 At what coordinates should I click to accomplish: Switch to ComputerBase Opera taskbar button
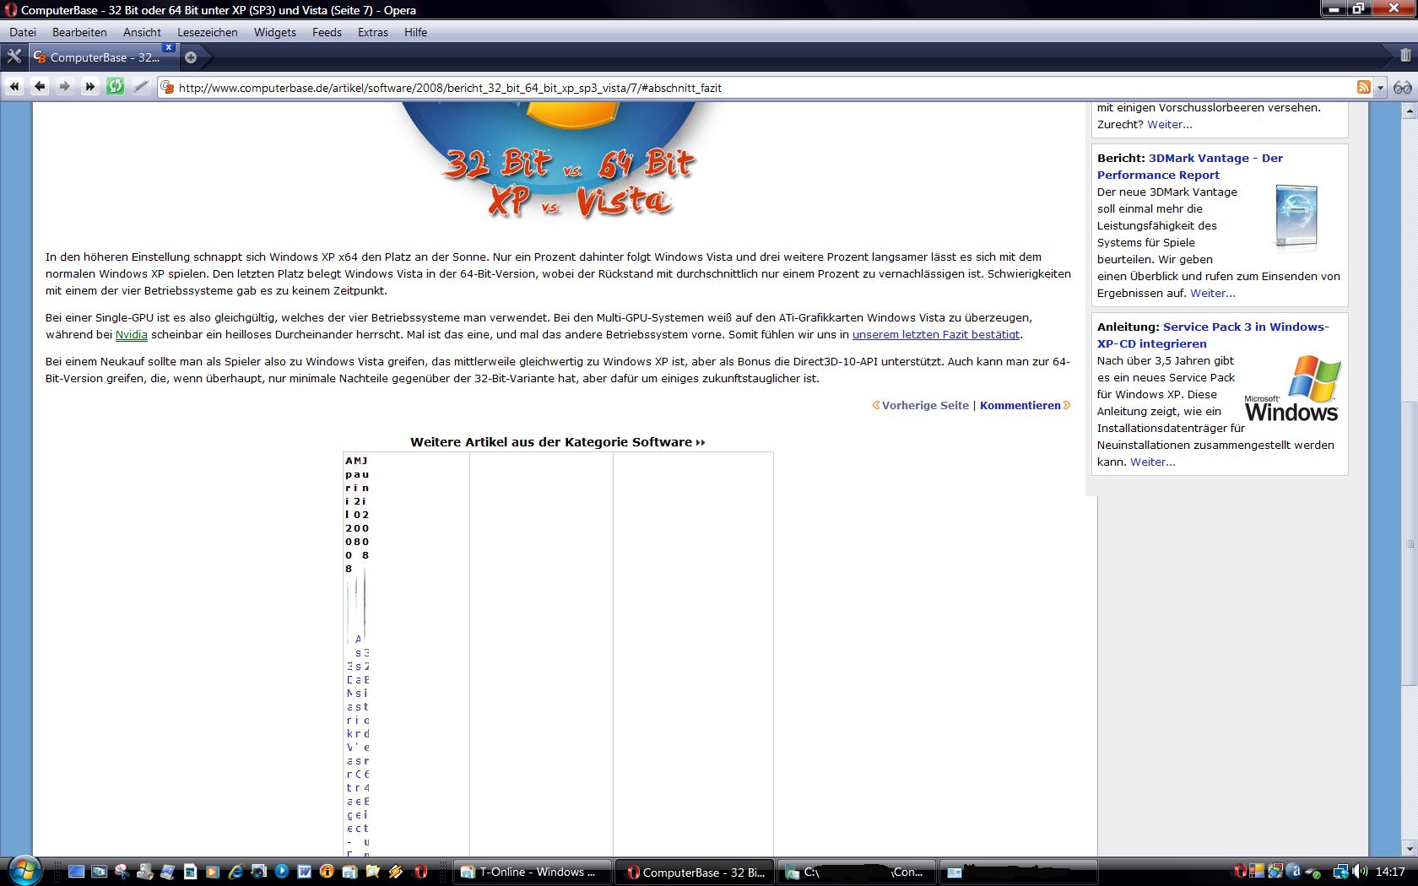(695, 872)
